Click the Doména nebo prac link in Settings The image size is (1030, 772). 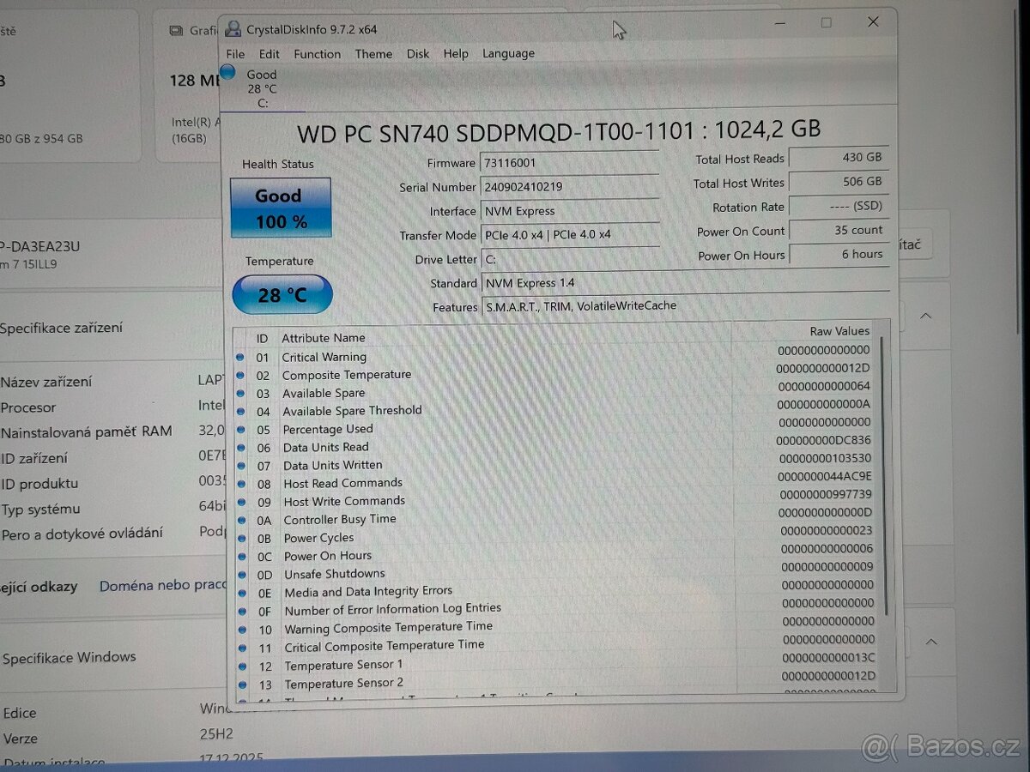point(163,585)
